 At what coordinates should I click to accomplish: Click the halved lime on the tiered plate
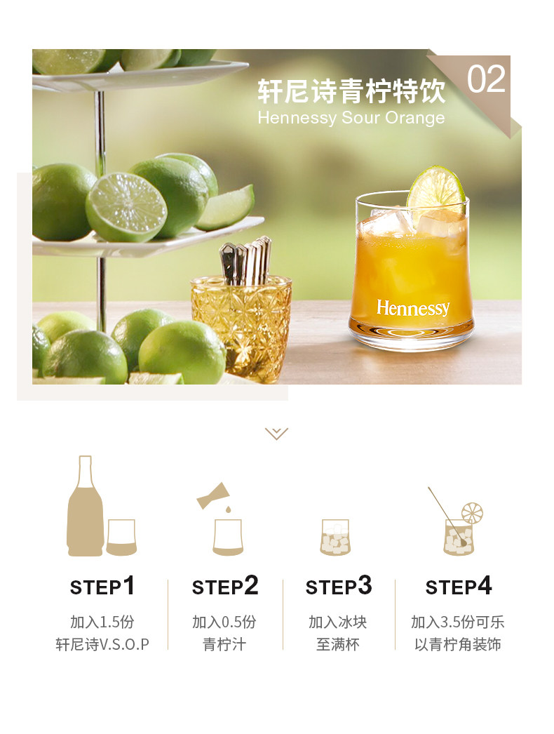(x=126, y=208)
